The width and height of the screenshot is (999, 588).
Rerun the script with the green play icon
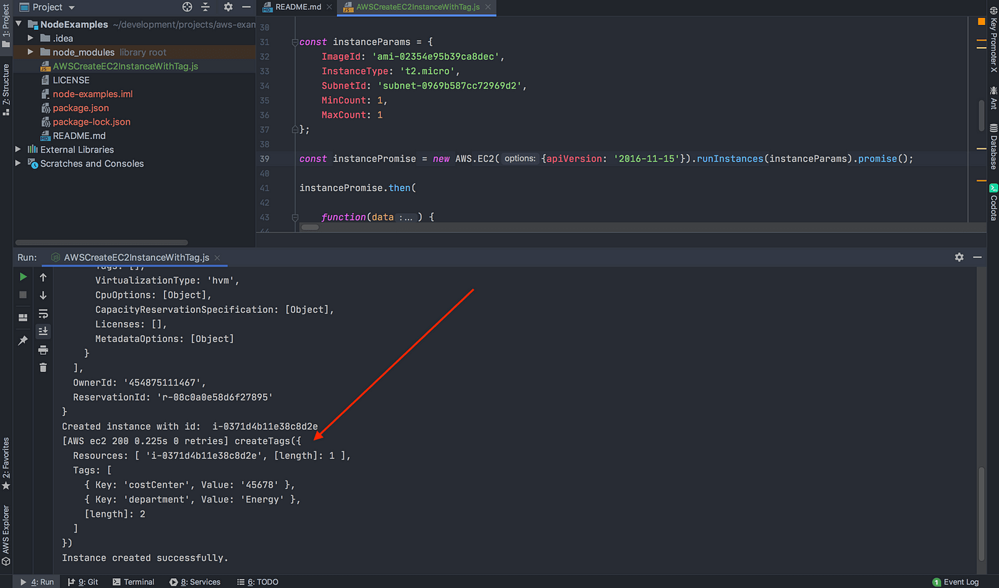[23, 277]
